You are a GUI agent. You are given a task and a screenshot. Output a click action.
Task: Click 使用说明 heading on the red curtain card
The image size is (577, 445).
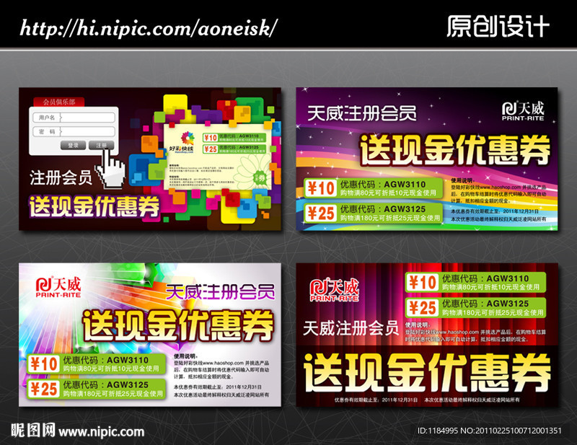coord(417,325)
